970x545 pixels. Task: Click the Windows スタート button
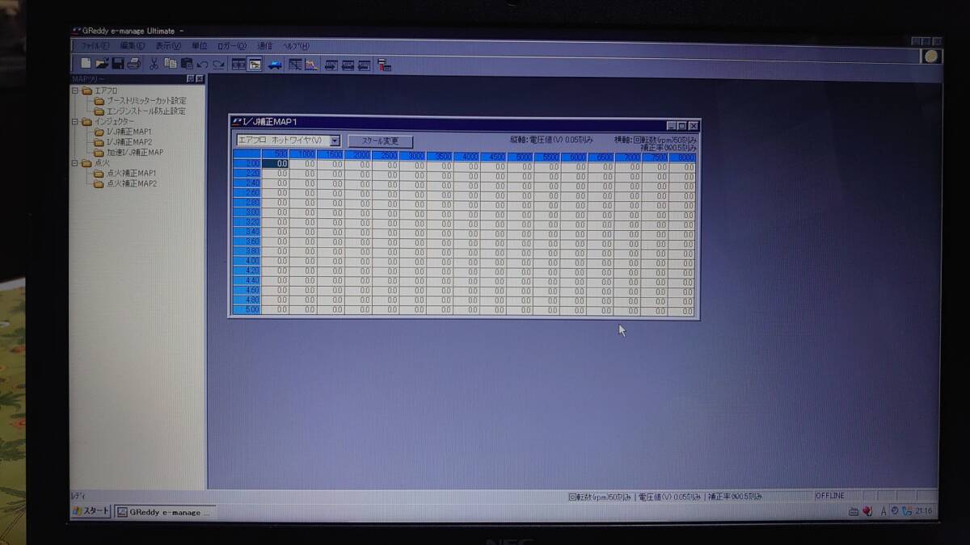(x=91, y=511)
